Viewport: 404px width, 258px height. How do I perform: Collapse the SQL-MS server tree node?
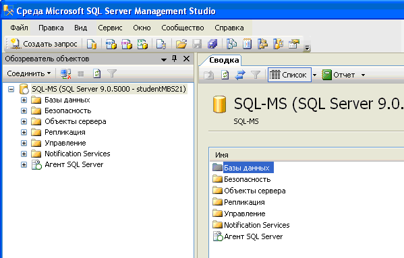click(x=11, y=90)
